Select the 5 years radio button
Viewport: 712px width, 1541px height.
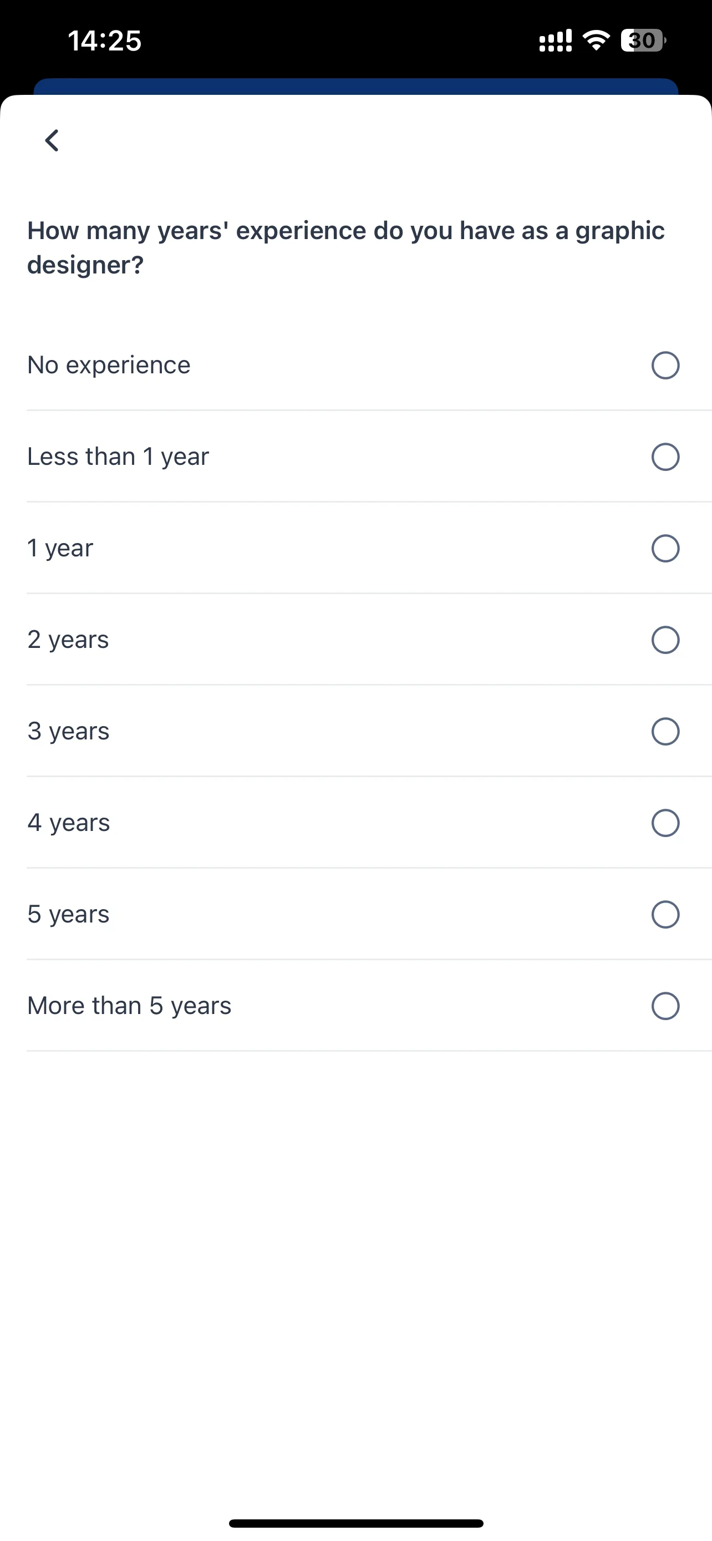[665, 914]
